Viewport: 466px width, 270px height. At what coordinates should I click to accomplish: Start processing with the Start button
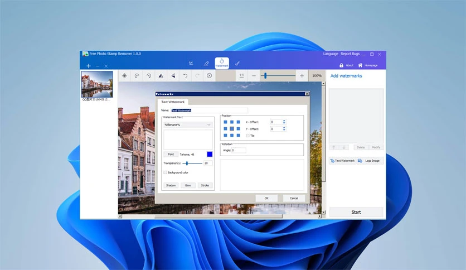[x=356, y=212]
